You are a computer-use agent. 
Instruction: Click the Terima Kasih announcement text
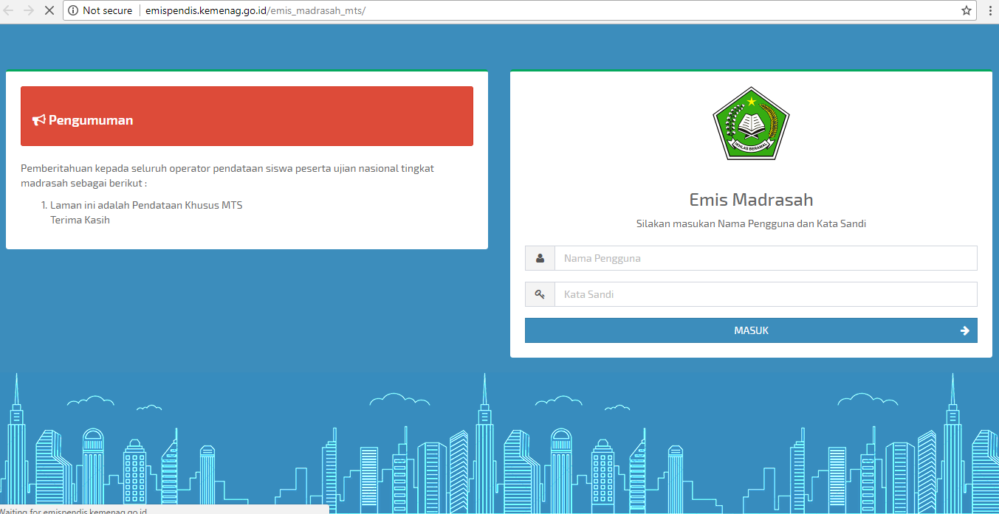80,219
